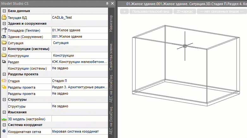Click the terrain icon for 3D модель (настройки)
The width and height of the screenshot is (247, 138).
pyautogui.click(x=4, y=119)
